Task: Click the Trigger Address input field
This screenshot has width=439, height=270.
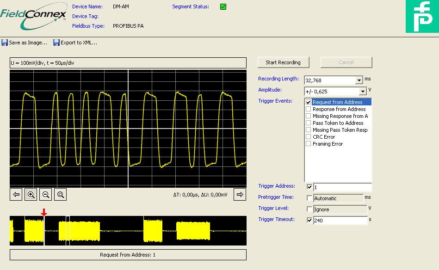Action: click(342, 187)
